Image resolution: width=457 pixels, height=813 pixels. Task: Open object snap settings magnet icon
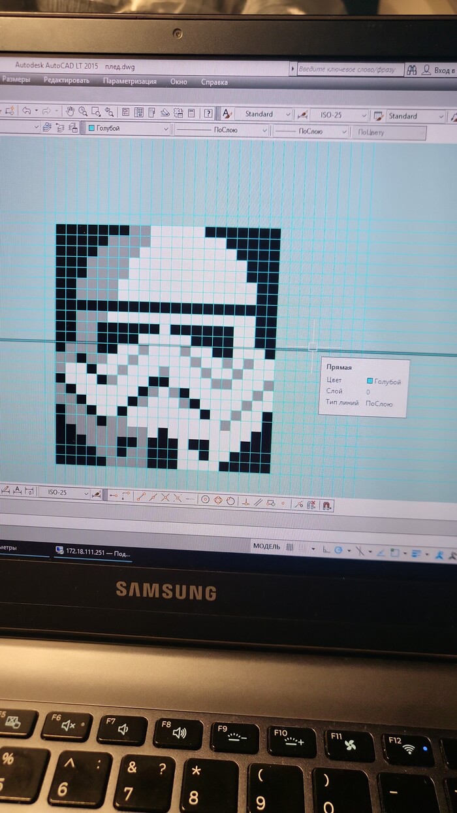pos(327,505)
